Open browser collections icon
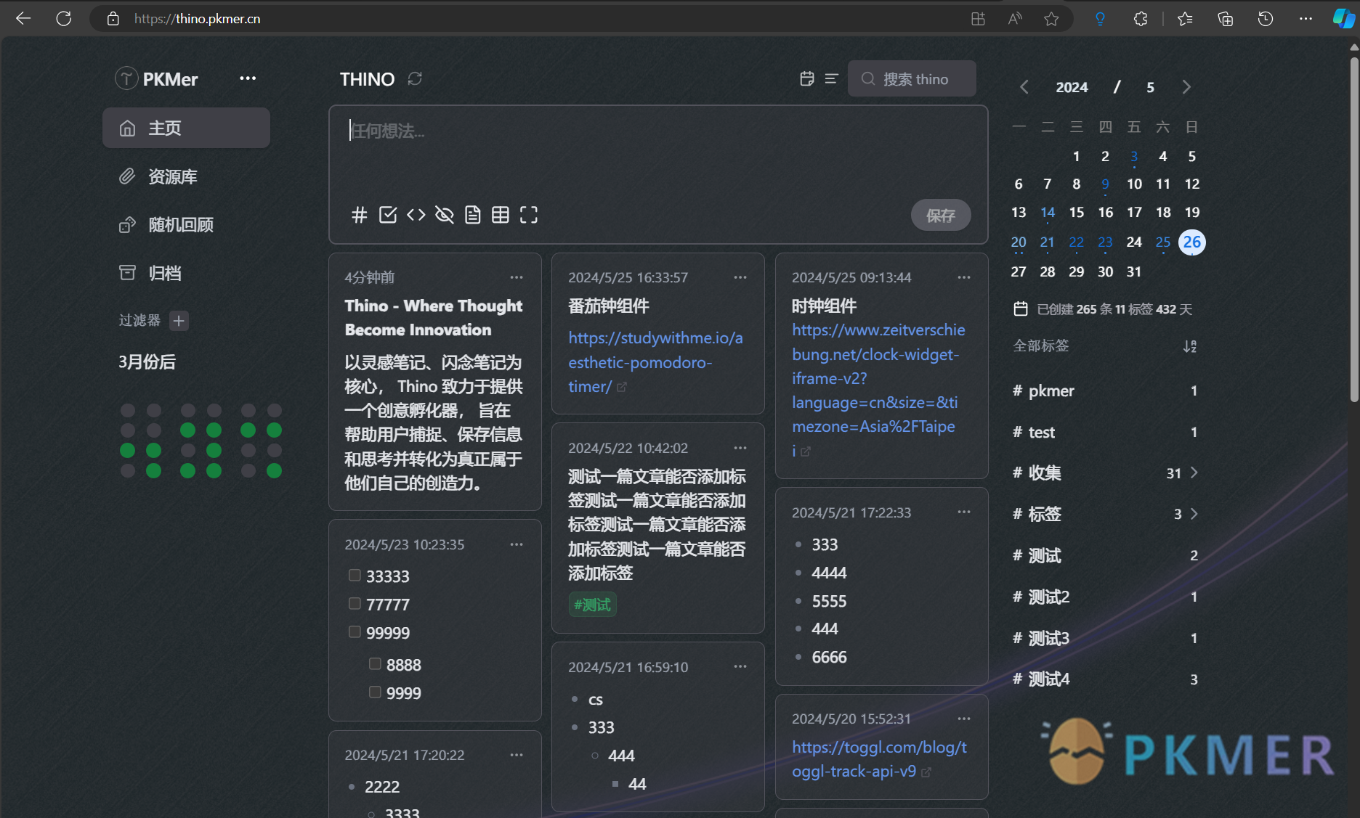 tap(1226, 19)
